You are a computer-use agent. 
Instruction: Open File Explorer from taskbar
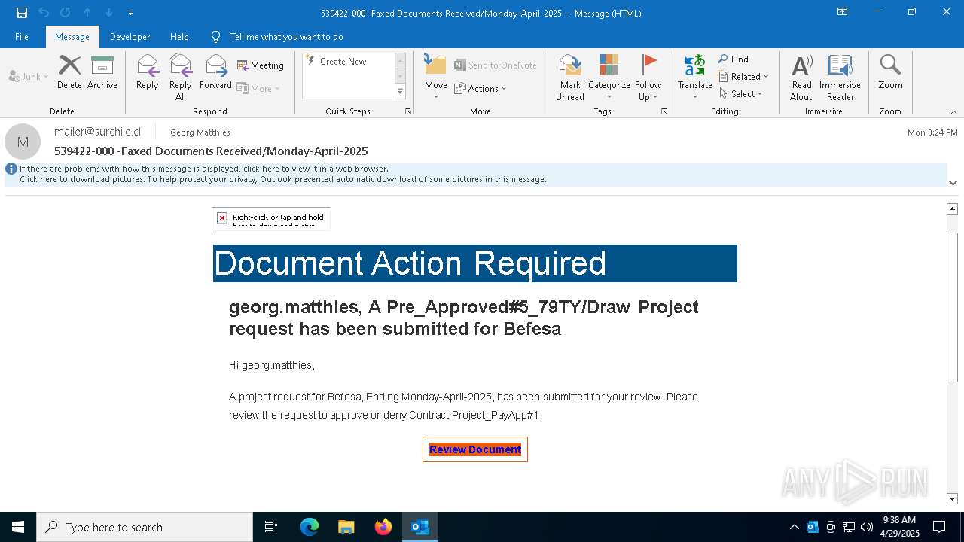[346, 527]
